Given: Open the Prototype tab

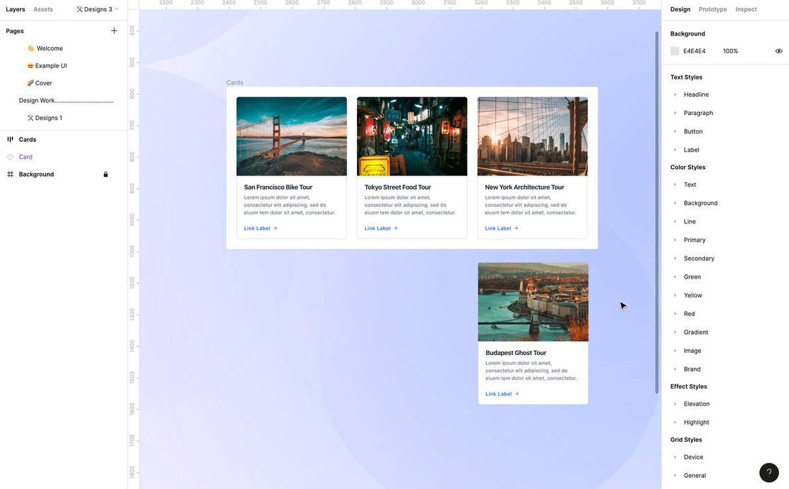Looking at the screenshot, I should point(713,9).
